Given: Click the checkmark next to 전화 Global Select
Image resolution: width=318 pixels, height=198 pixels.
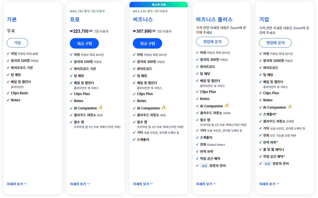Looking at the screenshot, I should pos(197,145).
